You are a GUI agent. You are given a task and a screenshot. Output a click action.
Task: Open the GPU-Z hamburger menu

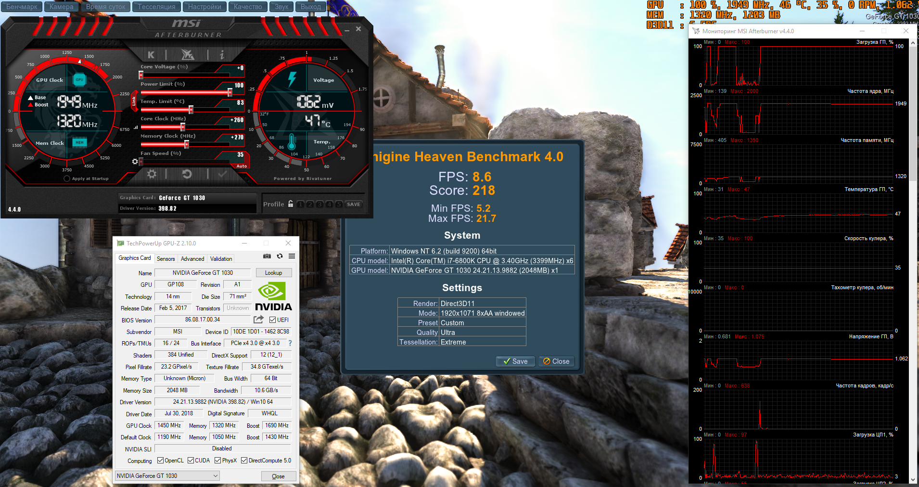(x=292, y=256)
